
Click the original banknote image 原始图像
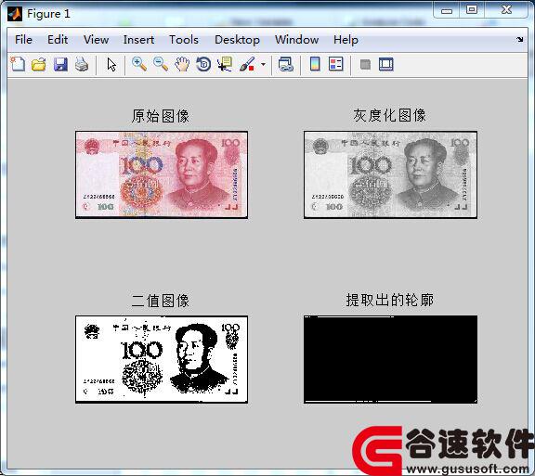pyautogui.click(x=162, y=174)
